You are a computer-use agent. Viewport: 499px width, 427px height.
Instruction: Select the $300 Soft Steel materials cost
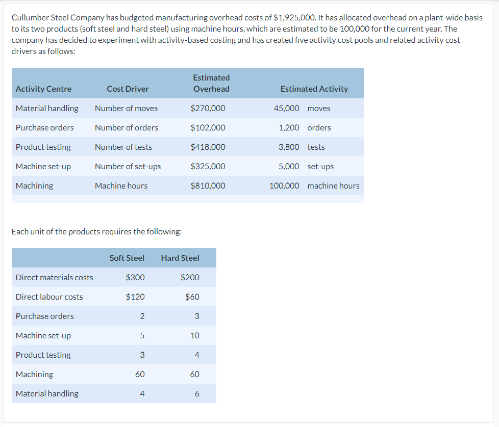[135, 277]
